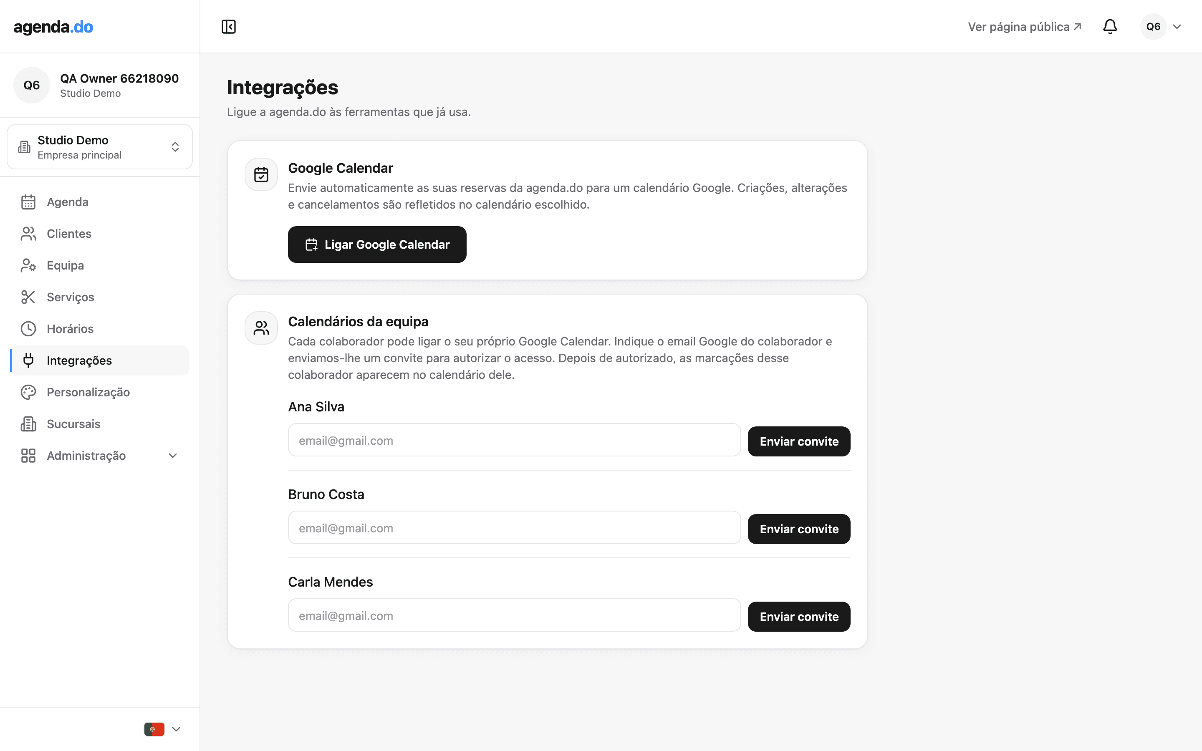Viewport: 1202px width, 751px height.
Task: Collapse the sidebar panel icon
Action: pos(228,27)
